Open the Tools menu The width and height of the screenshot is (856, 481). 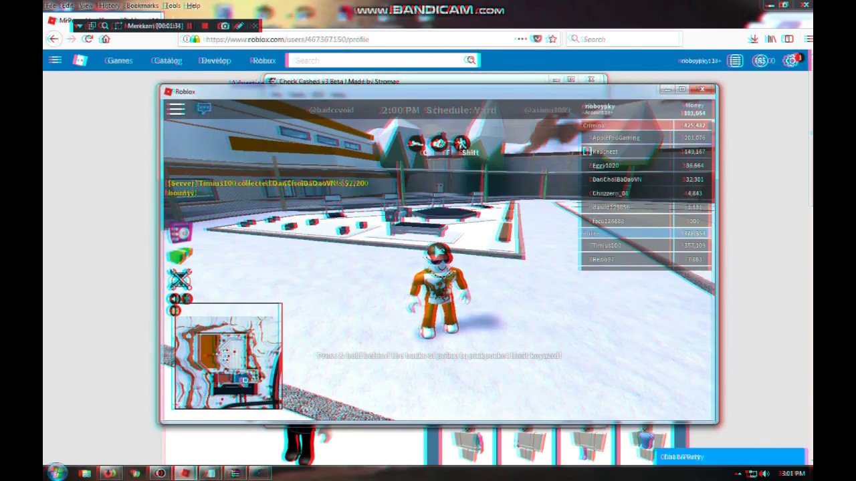(173, 5)
